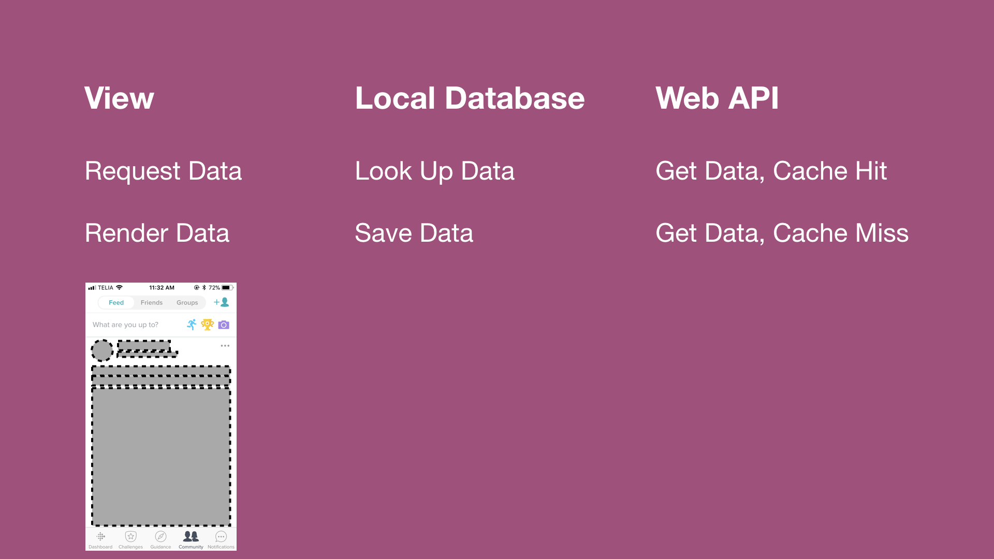The image size is (994, 559).
Task: Click the 'Get Data, Cache Miss' text
Action: point(782,233)
